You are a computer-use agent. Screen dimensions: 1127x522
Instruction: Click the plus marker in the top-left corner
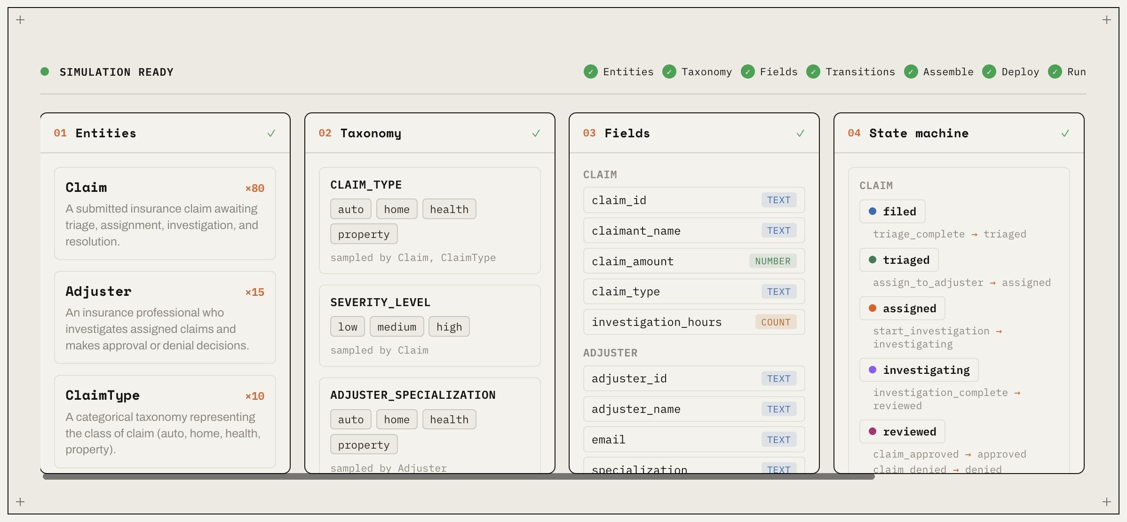point(20,20)
